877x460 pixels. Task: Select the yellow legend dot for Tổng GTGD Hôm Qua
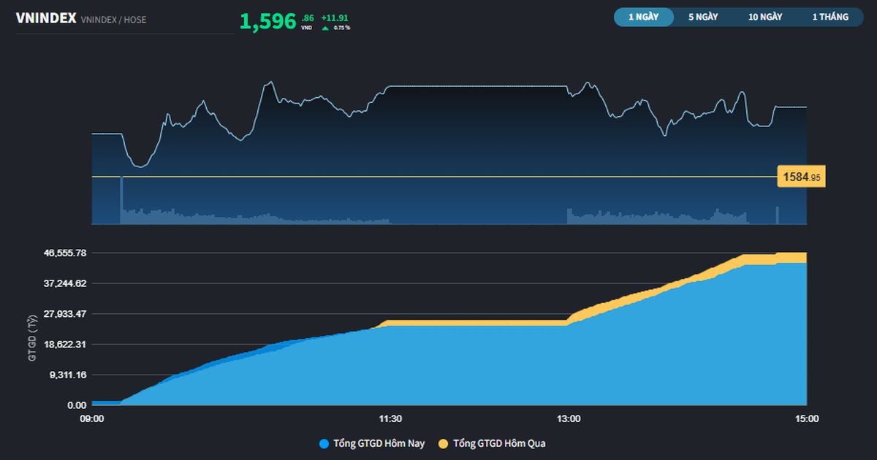pos(444,443)
